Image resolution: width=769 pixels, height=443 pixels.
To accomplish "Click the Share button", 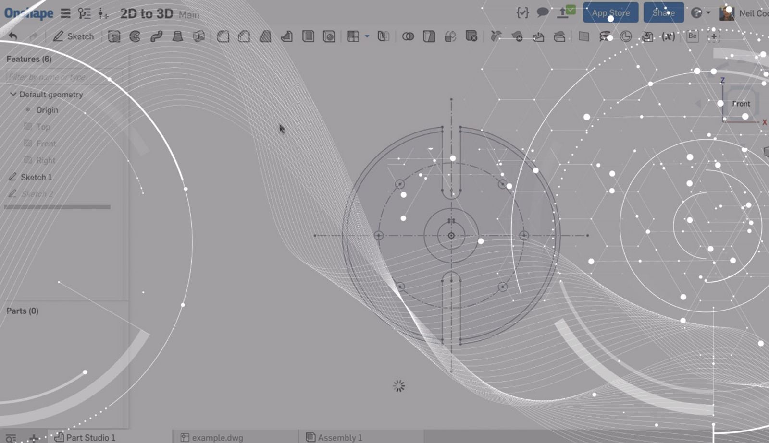I will pyautogui.click(x=663, y=13).
